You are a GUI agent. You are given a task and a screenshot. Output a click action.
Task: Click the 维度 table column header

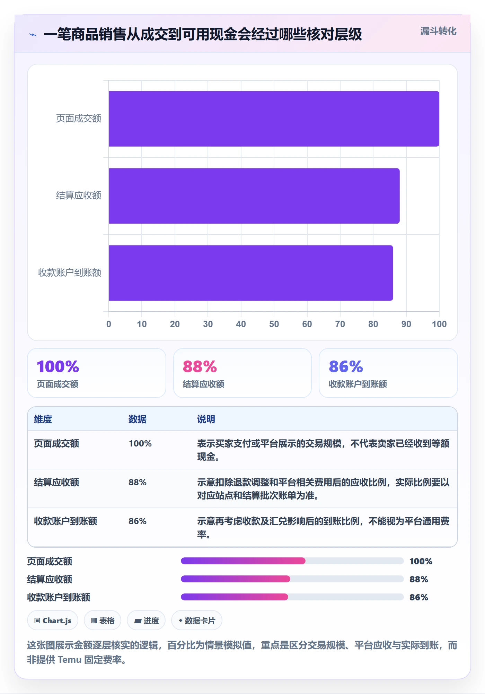43,419
